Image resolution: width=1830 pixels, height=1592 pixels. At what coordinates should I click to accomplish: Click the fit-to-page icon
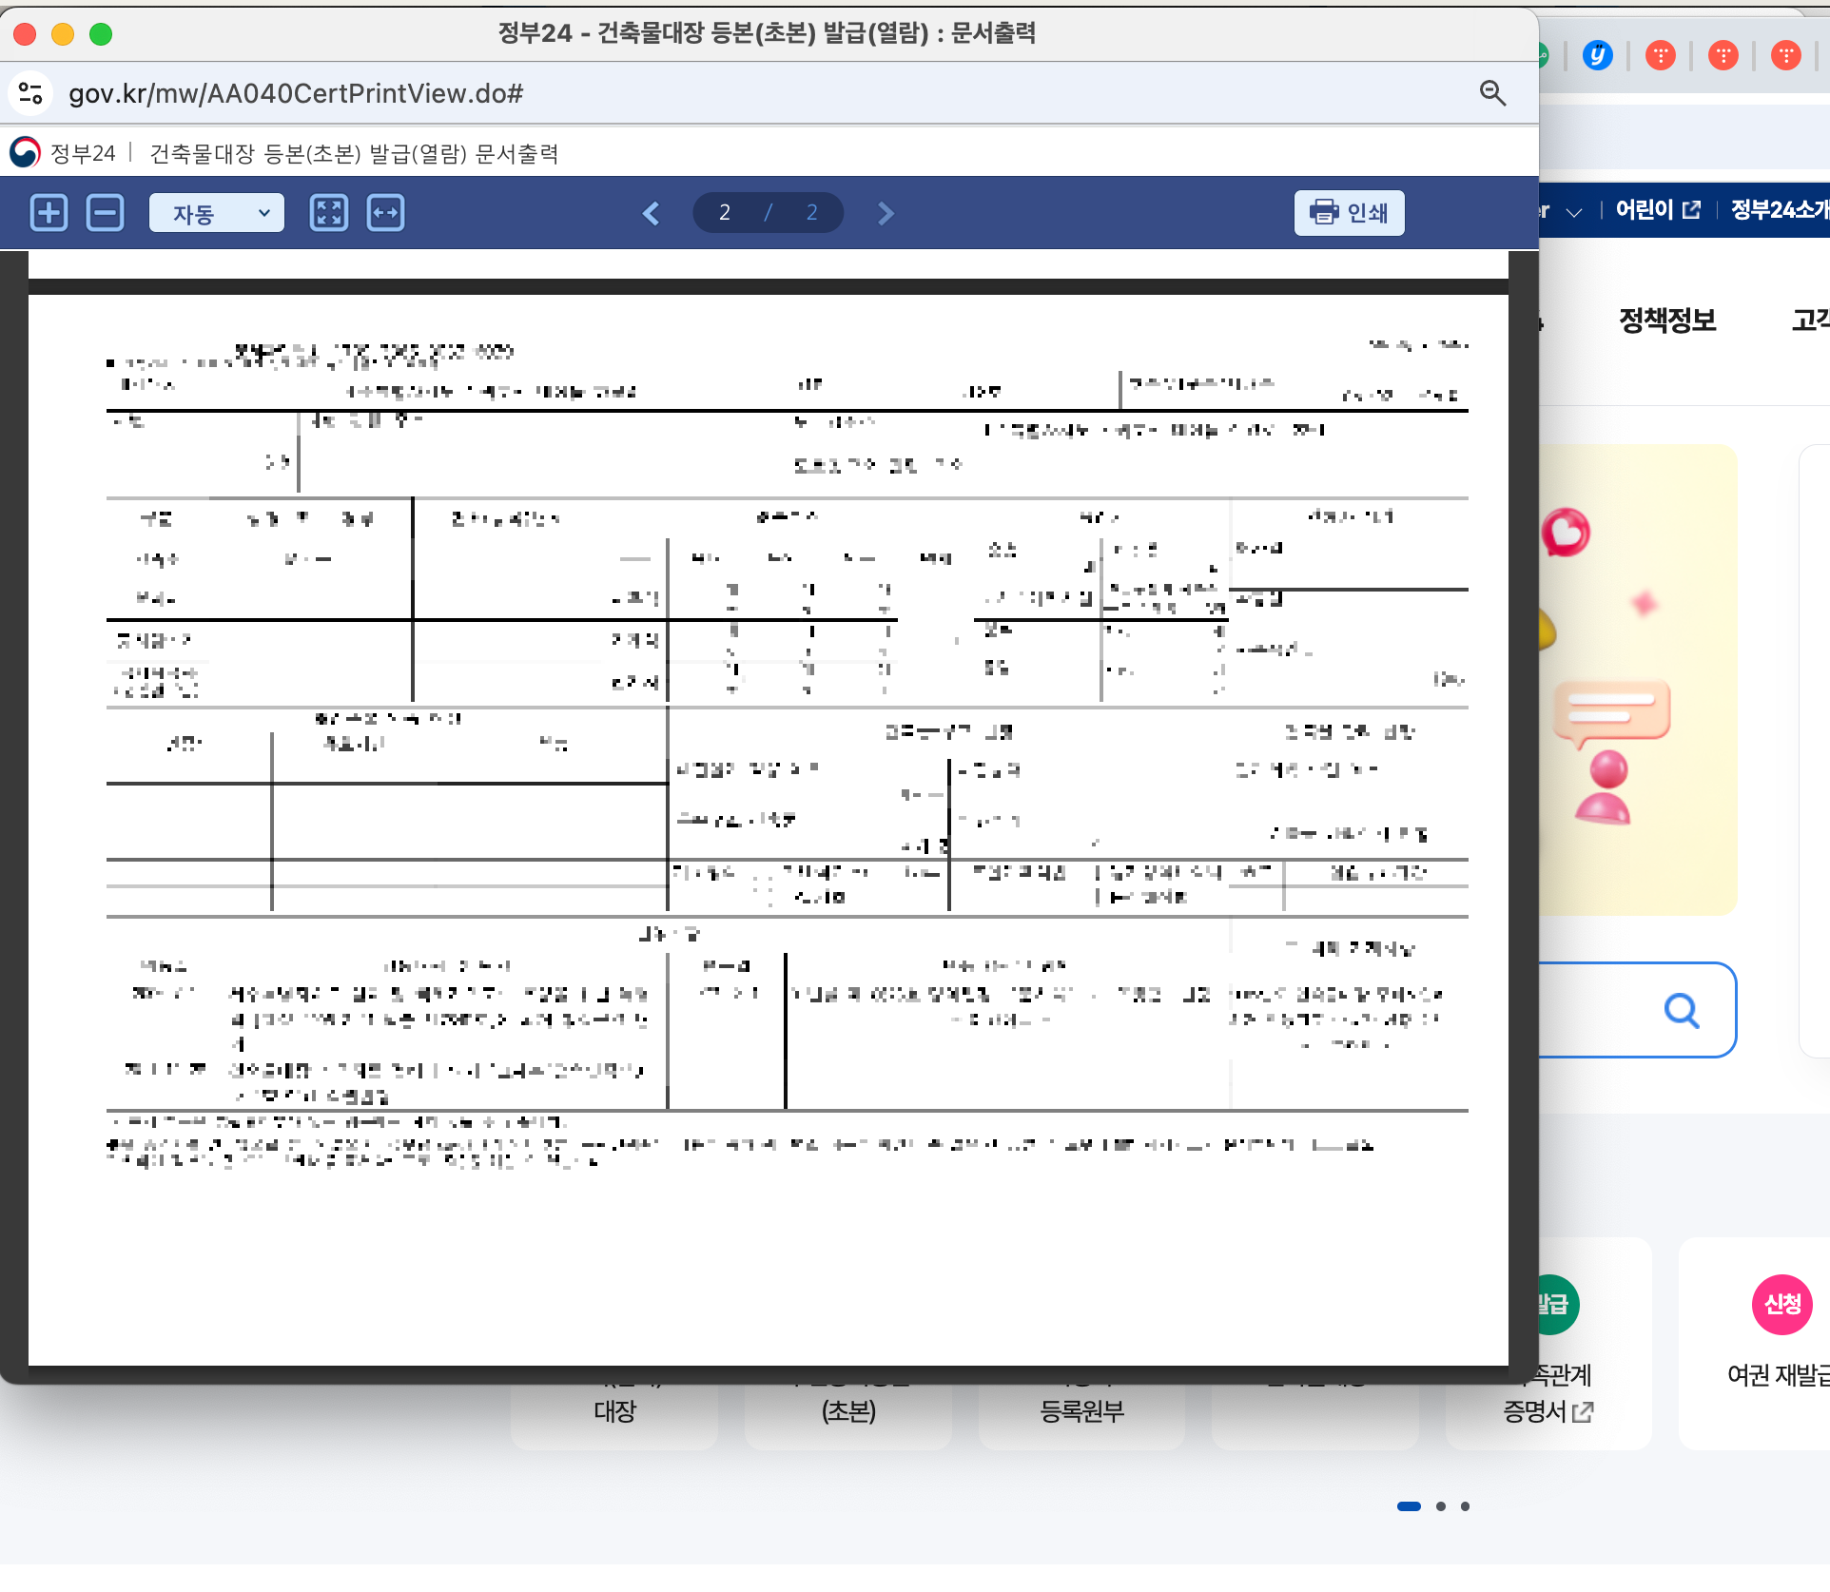tap(329, 213)
